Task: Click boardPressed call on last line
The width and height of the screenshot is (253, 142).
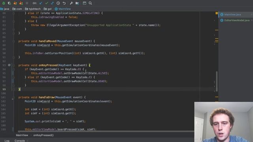Action: pyautogui.click(x=66, y=129)
